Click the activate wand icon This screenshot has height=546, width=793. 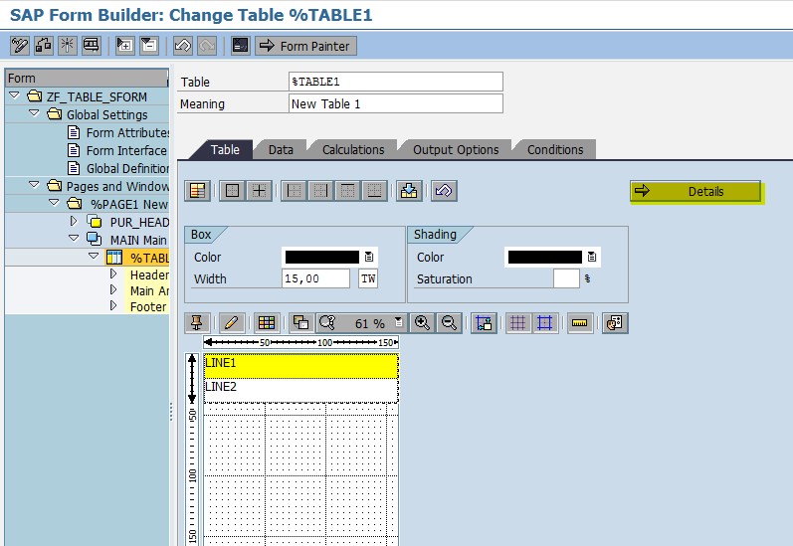68,46
